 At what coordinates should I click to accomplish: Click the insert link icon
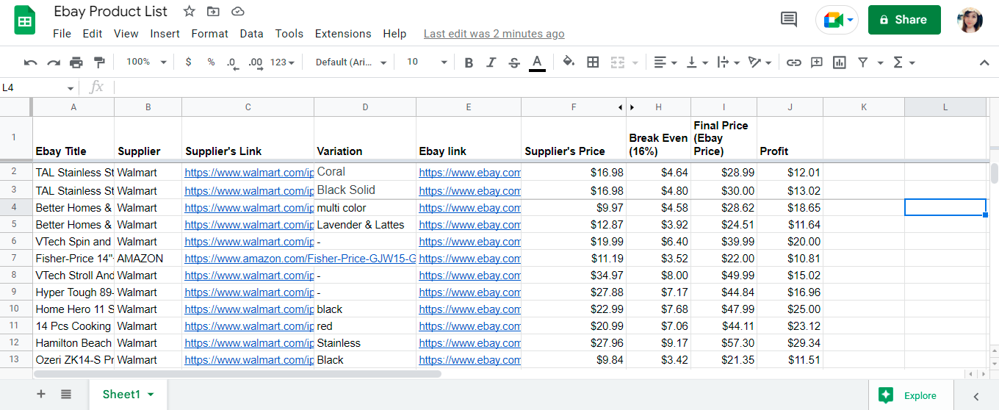pos(793,62)
